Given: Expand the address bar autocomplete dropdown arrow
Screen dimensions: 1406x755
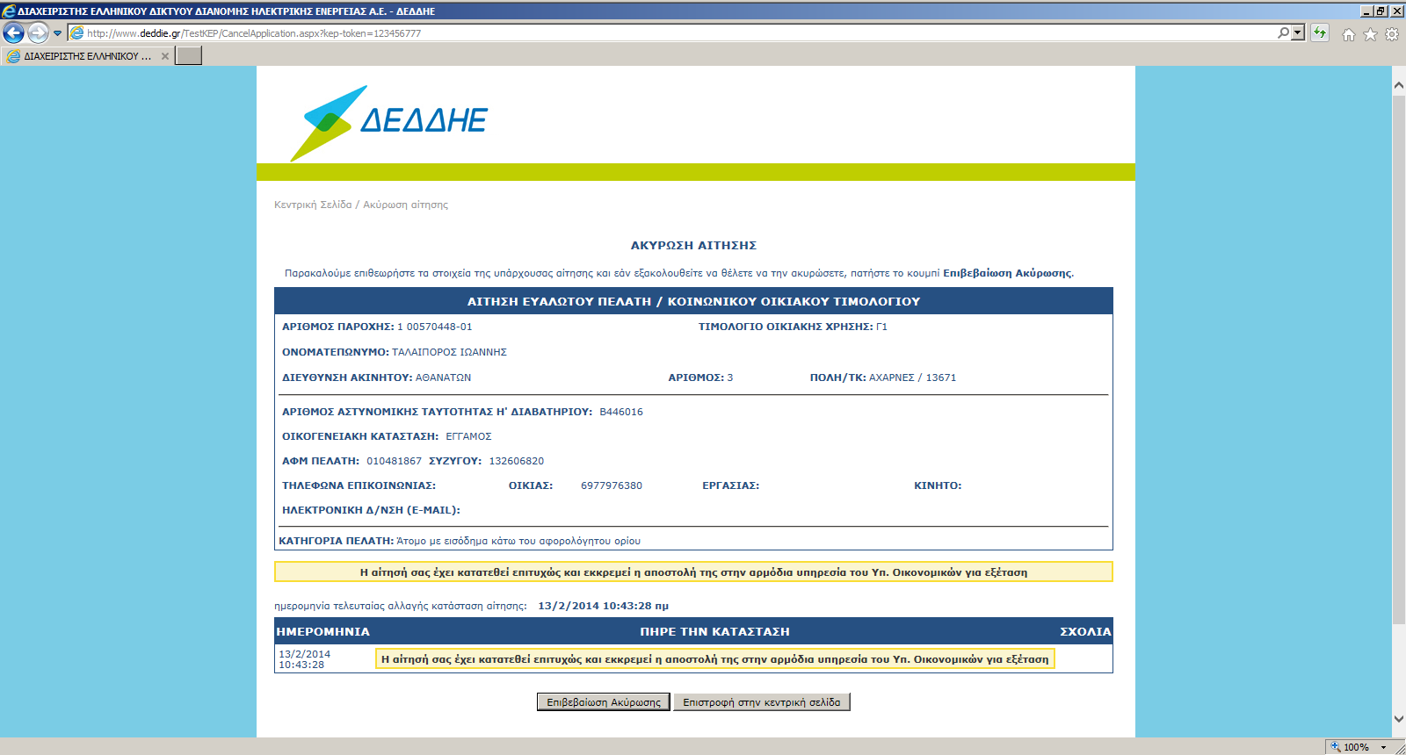Looking at the screenshot, I should tap(1298, 33).
